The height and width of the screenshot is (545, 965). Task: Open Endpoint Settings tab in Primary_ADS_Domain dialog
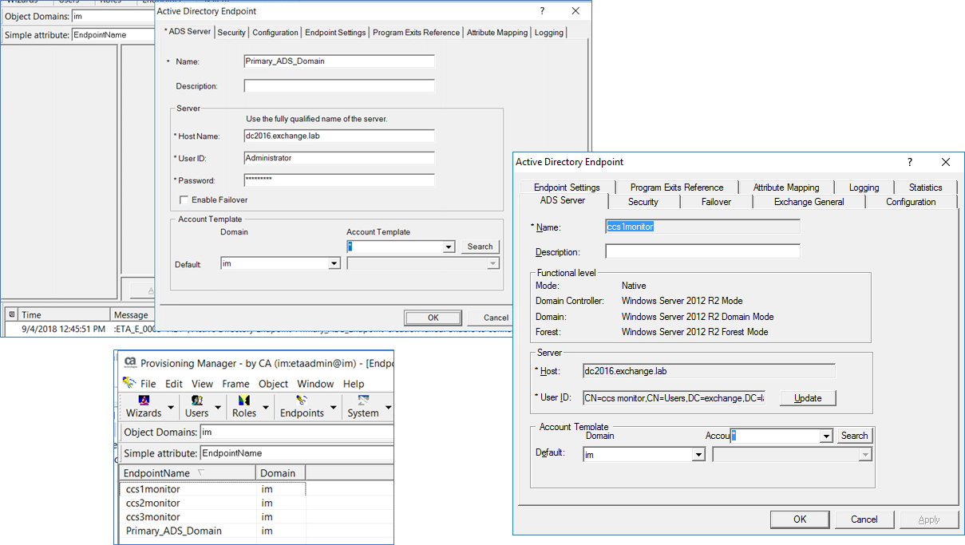point(335,33)
